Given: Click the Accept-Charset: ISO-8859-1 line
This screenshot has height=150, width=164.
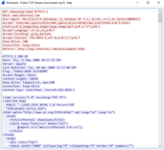Looking at the screenshot, I should (41, 38).
